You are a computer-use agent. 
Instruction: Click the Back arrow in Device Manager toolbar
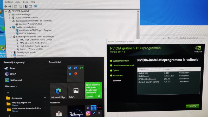pyautogui.click(x=5, y=6)
